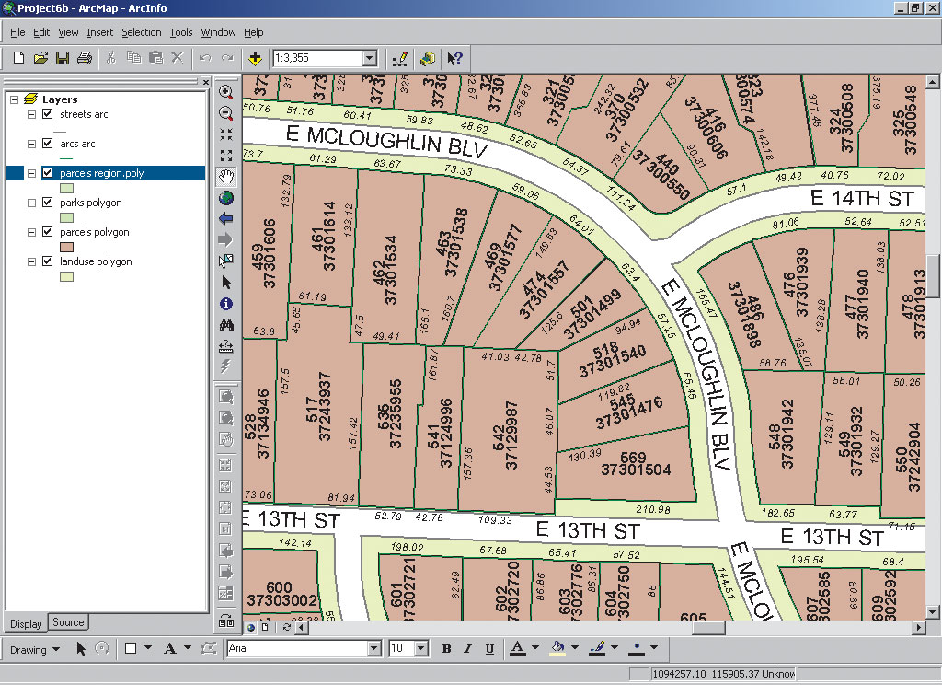
Task: Hide the landuse polygon layer
Action: [x=48, y=261]
